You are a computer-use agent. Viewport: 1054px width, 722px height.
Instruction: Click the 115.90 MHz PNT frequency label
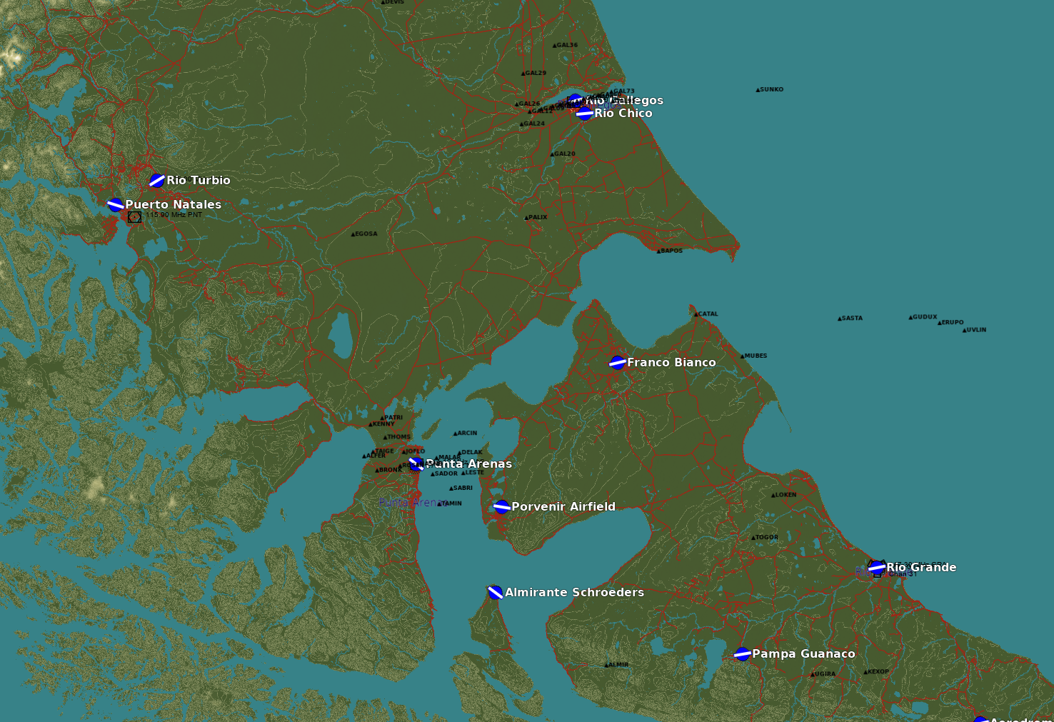click(174, 214)
